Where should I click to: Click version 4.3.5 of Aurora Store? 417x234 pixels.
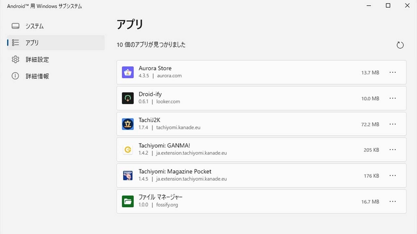click(144, 76)
